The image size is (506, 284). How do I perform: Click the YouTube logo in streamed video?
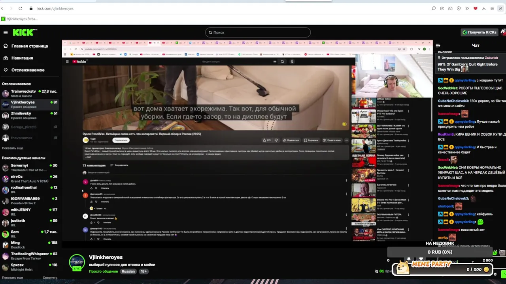79,62
